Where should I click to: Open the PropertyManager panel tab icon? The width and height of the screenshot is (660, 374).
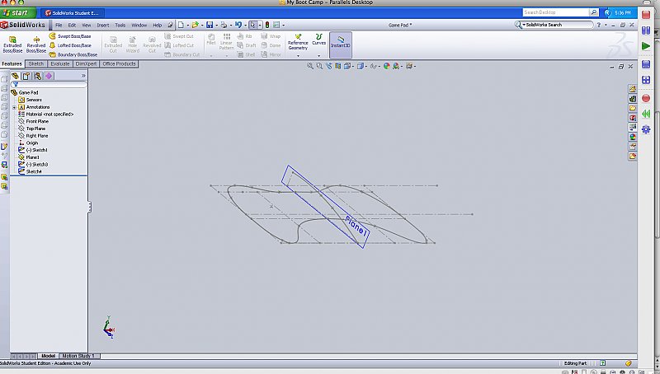point(26,76)
